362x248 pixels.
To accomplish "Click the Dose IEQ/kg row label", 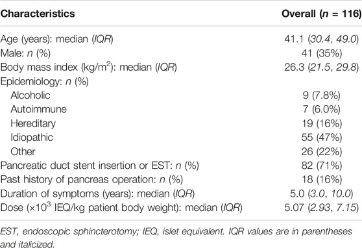I will [x=121, y=207].
